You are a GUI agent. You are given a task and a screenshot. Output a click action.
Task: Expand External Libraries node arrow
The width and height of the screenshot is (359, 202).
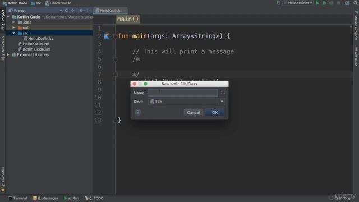8,55
